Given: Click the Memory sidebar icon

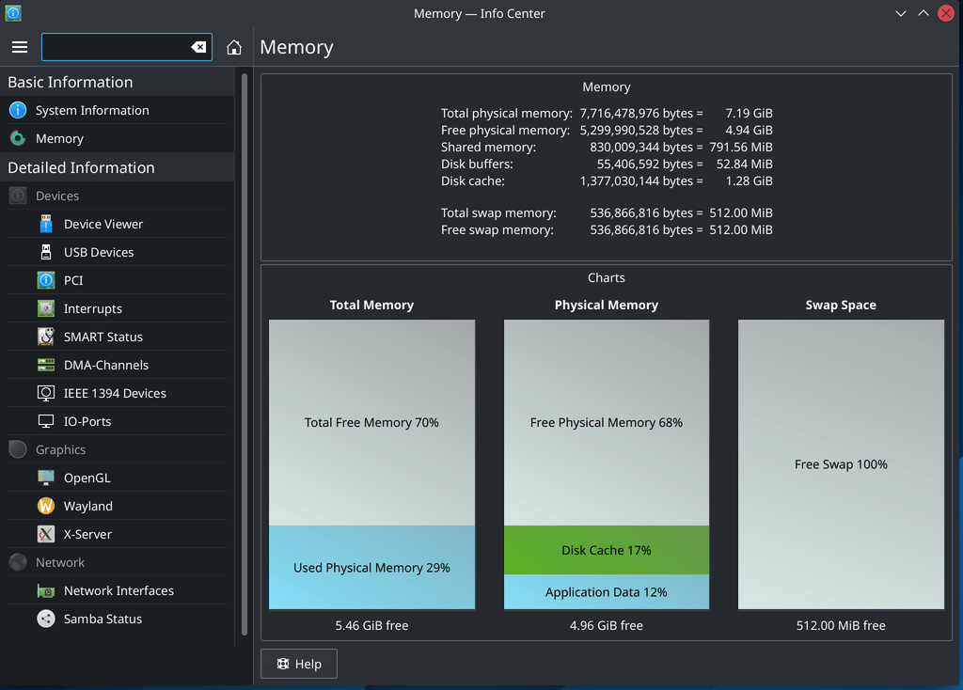Looking at the screenshot, I should (18, 139).
